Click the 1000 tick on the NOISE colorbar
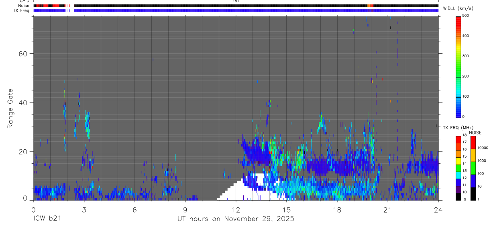Image resolution: width=493 pixels, height=227 pixels. point(483,161)
